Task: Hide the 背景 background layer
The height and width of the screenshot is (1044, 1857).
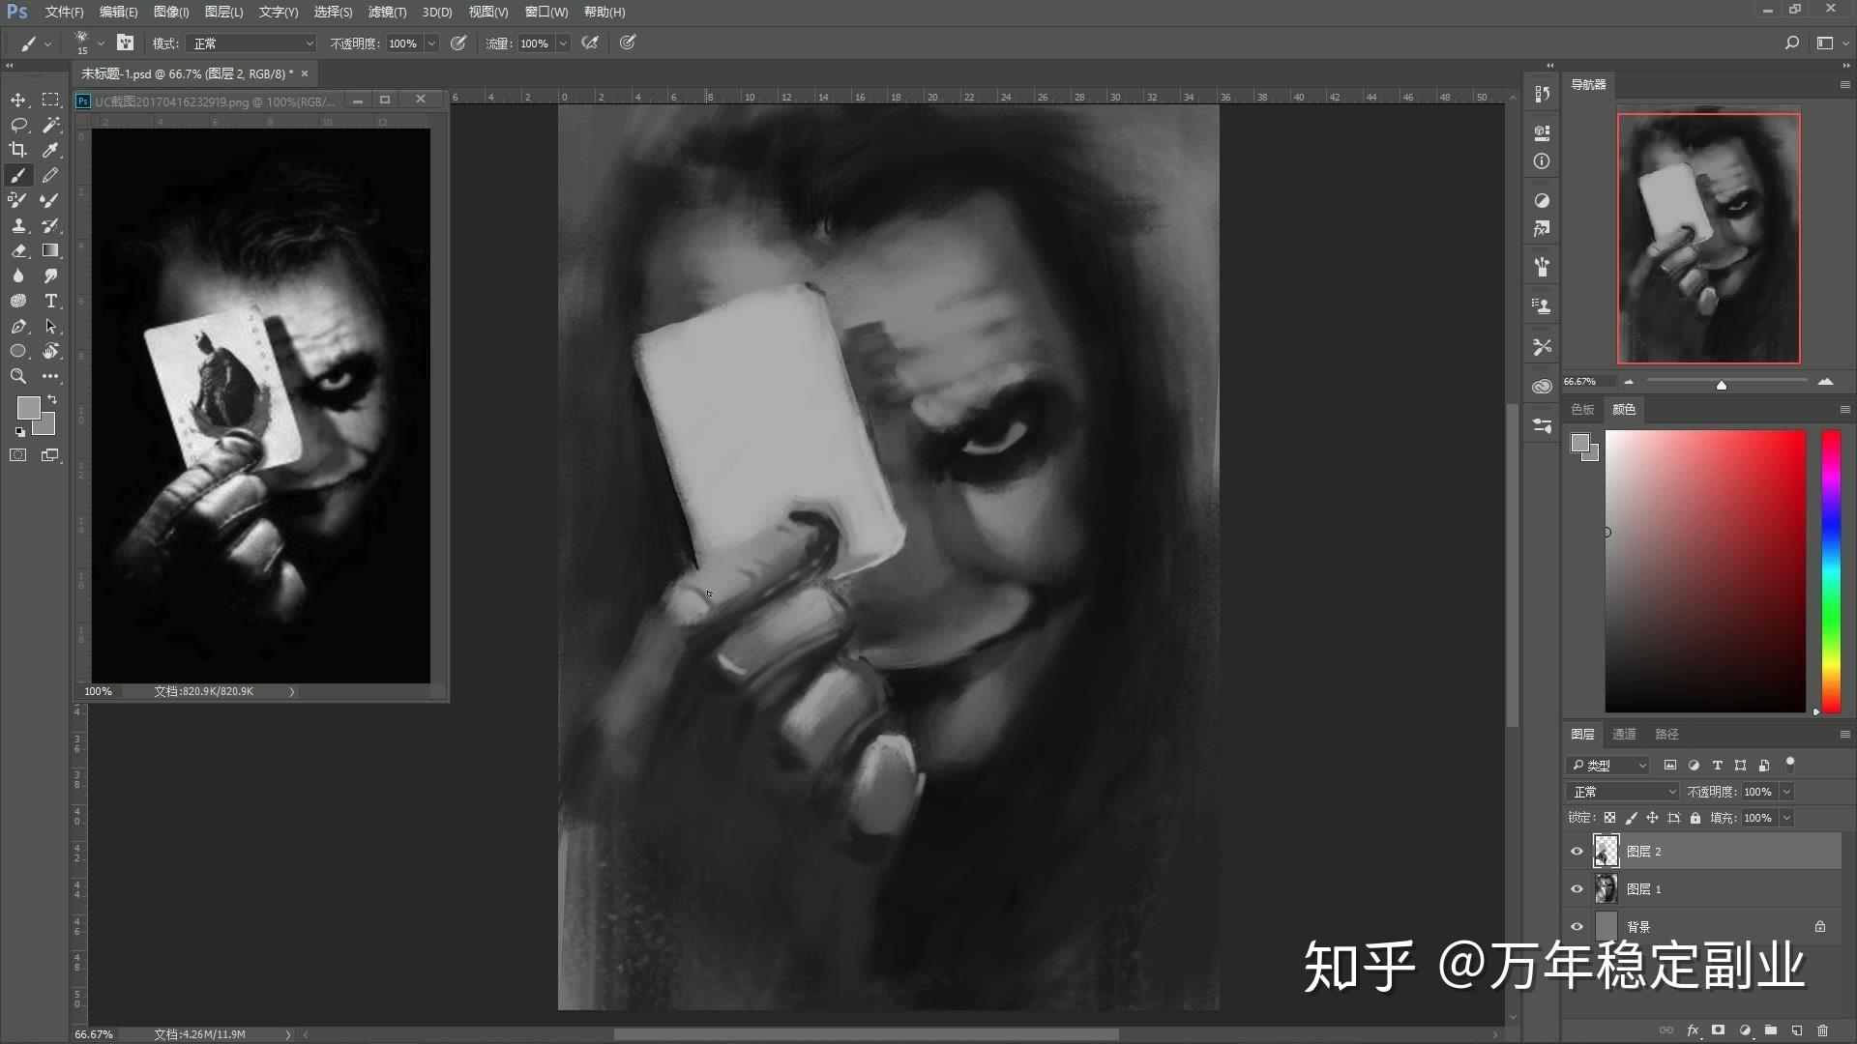Action: pyautogui.click(x=1577, y=926)
